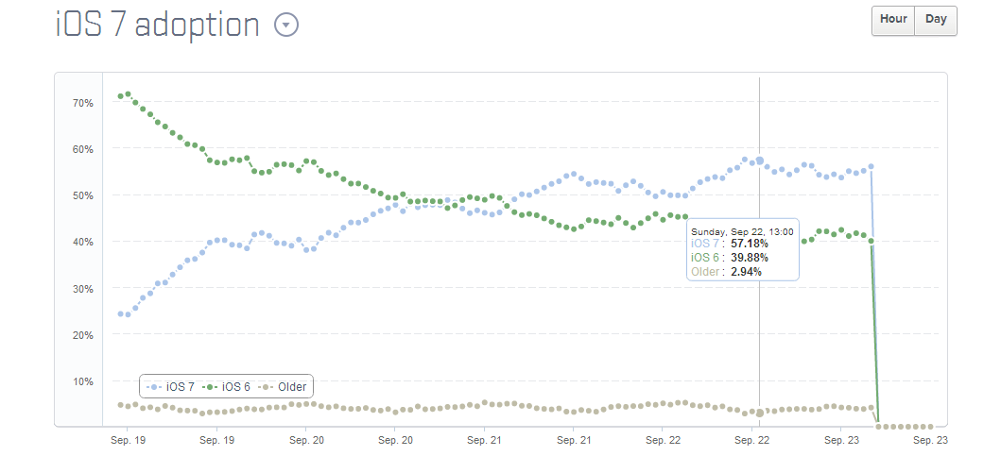The image size is (1001, 456).
Task: Switch the chart to Hour view
Action: [x=893, y=20]
